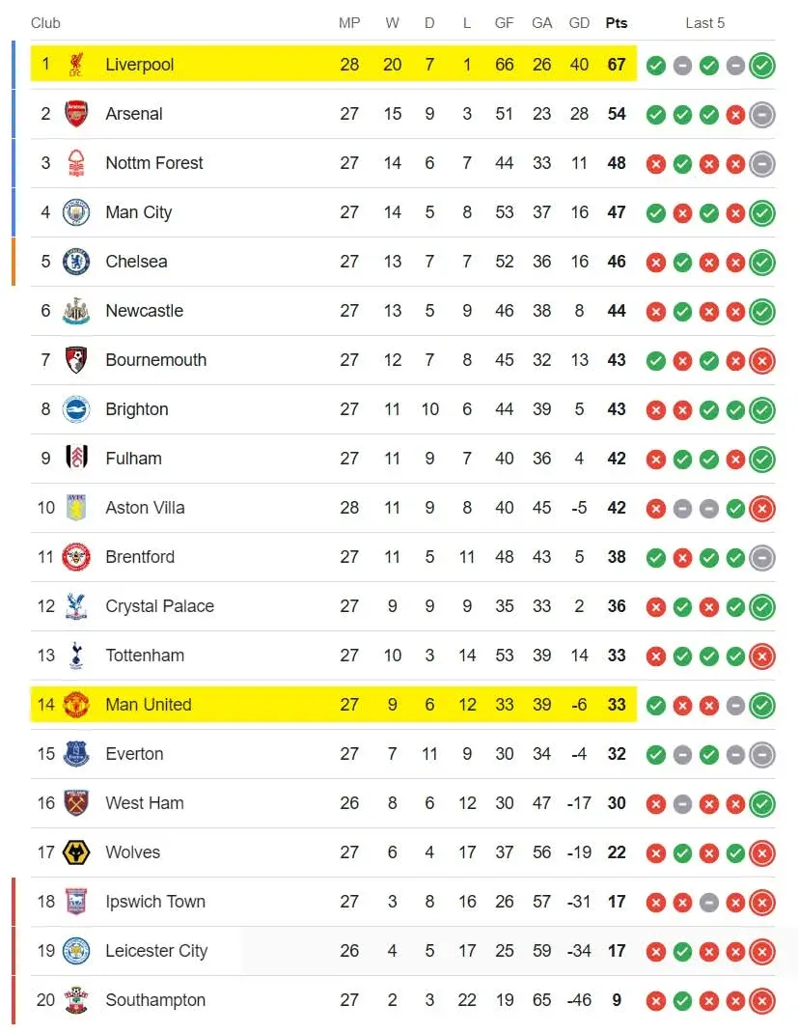Click Bournemouth's latest loss result icon
Screen dimensions: 798x1033
[761, 361]
